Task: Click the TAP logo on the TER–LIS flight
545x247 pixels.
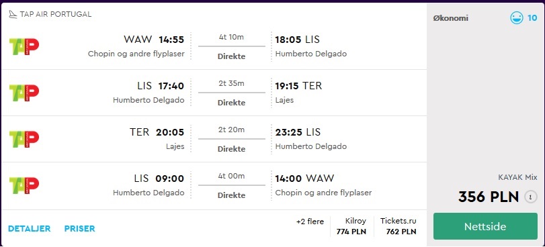Action: [x=24, y=139]
